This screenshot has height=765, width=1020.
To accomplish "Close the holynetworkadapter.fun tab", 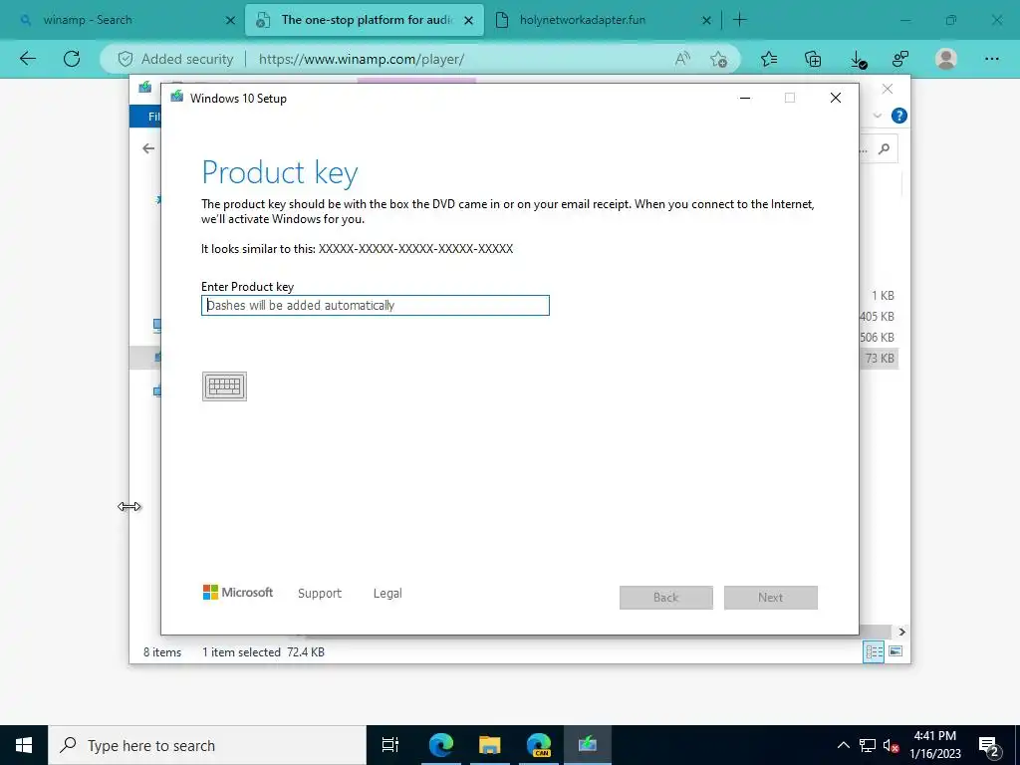I will [706, 20].
